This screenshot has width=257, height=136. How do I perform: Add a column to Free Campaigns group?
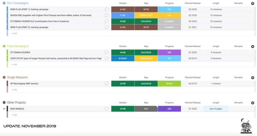pos(253,47)
